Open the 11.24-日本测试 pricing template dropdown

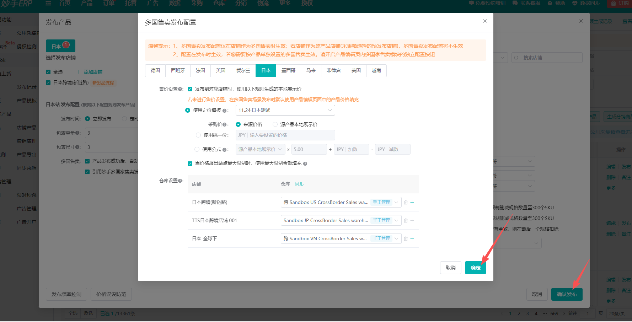point(285,111)
